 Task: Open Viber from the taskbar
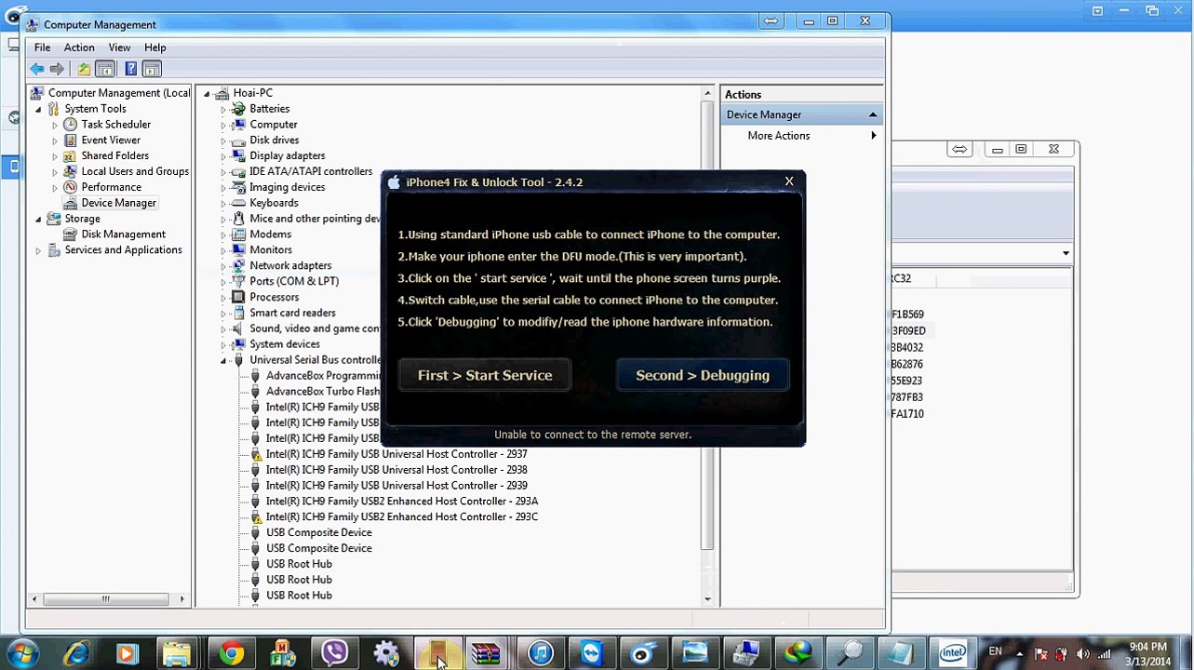(334, 653)
